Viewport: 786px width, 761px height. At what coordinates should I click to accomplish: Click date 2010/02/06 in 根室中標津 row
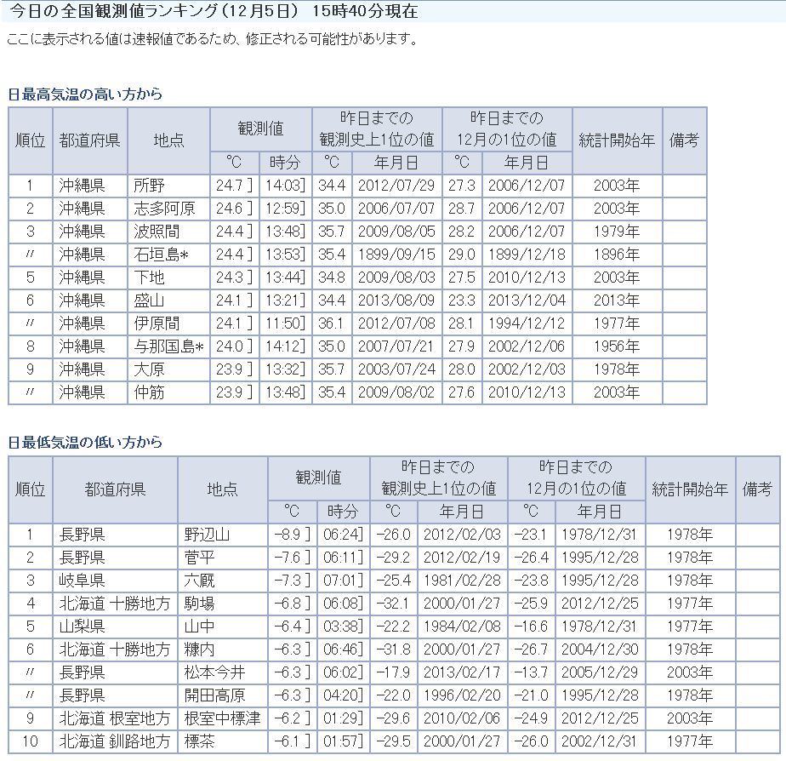coord(462,718)
